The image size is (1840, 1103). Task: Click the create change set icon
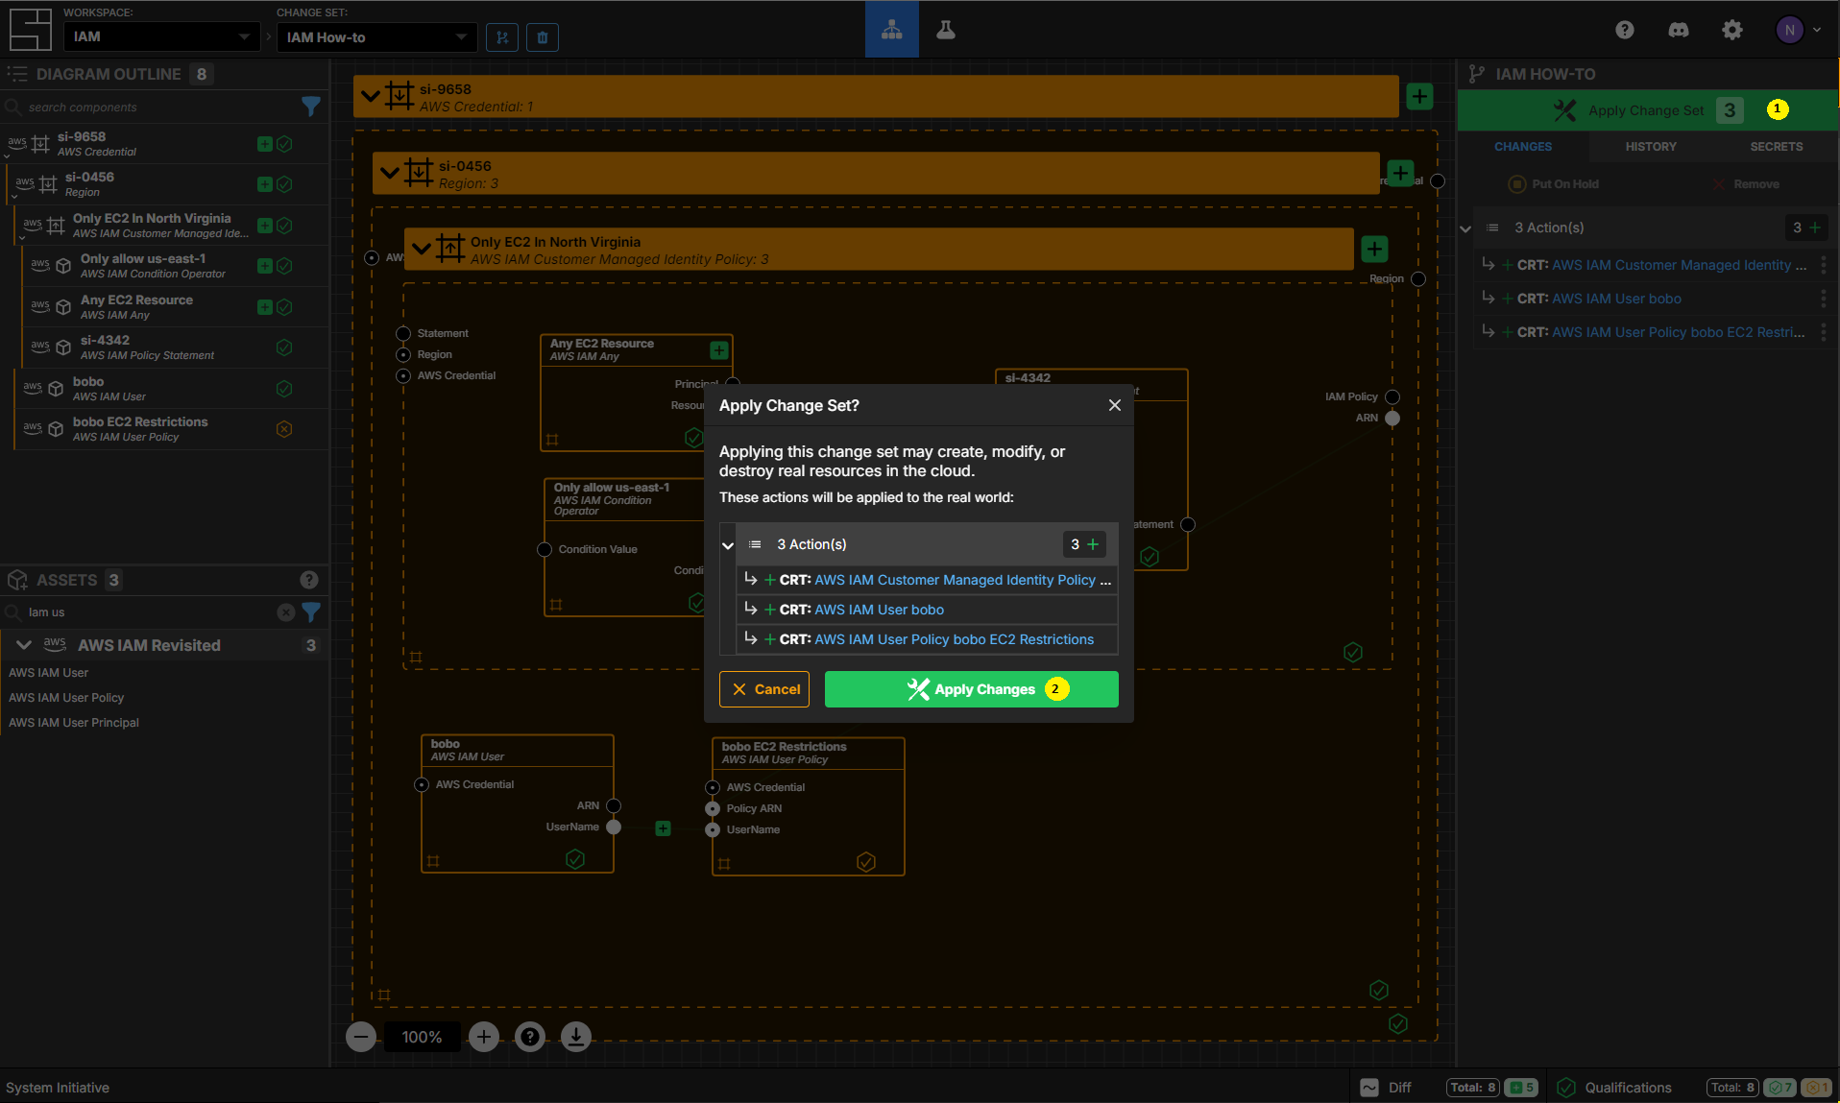point(502,37)
